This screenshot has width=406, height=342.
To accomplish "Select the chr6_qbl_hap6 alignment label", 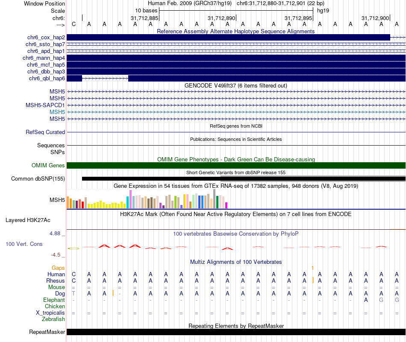I will [x=47, y=79].
